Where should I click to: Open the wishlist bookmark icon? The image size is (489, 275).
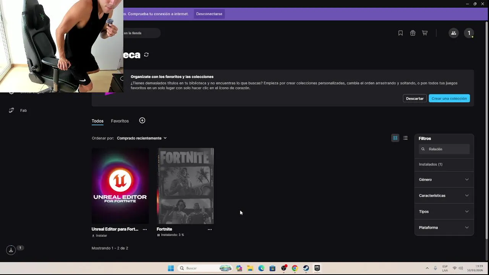click(400, 33)
